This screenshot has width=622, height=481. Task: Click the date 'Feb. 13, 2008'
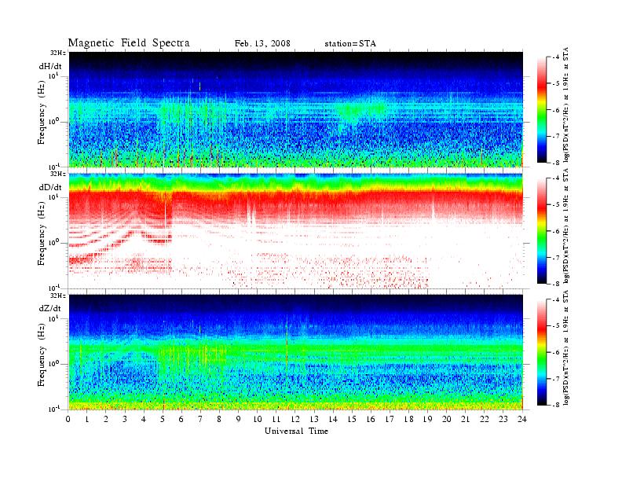[262, 44]
